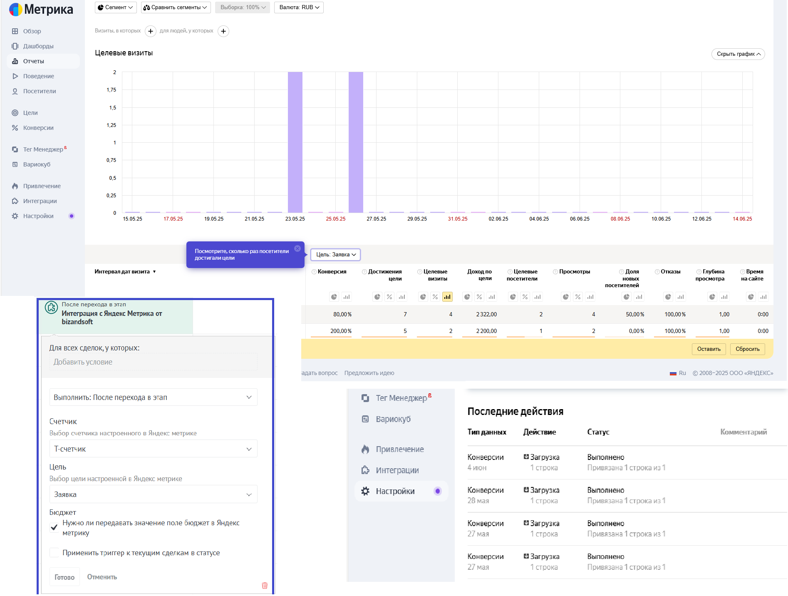Click the pie chart icon under Конверсия column

[334, 297]
